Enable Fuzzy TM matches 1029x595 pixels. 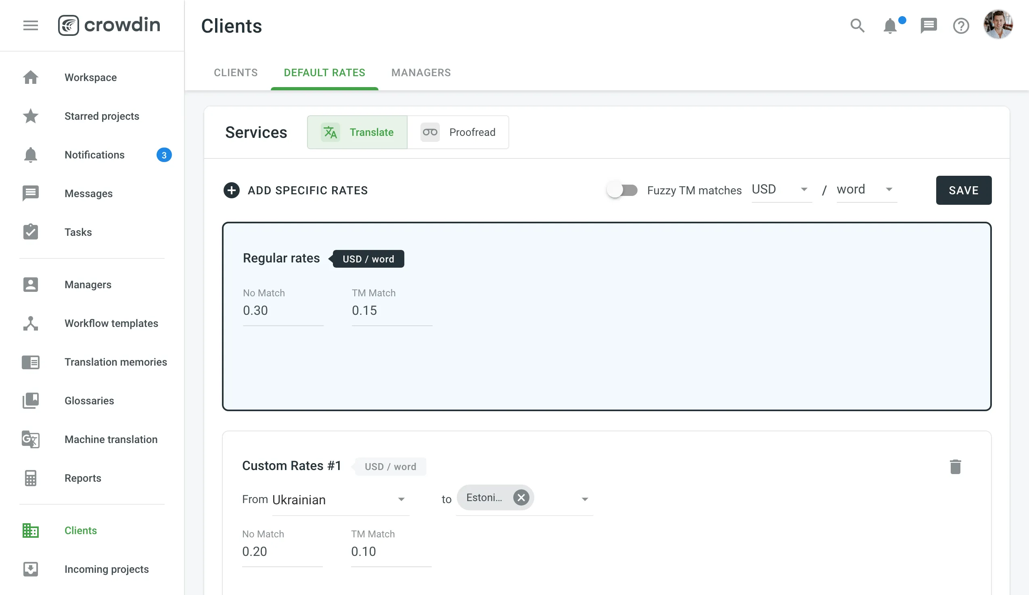[622, 190]
